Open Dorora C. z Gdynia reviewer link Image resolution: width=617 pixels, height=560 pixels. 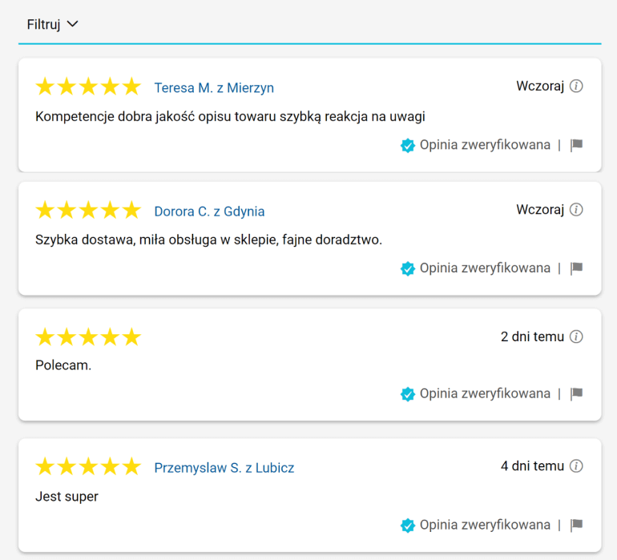pyautogui.click(x=209, y=212)
